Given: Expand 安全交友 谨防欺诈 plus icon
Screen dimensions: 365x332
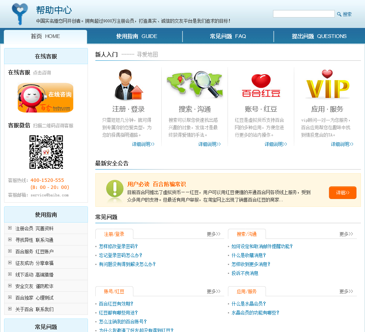Looking at the screenshot, I should pos(10,285).
